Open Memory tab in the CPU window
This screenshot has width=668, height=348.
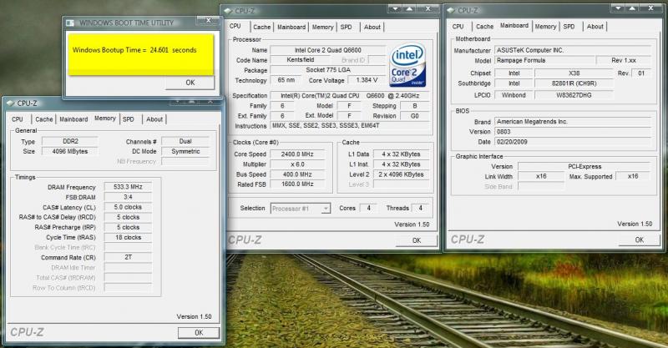(322, 27)
